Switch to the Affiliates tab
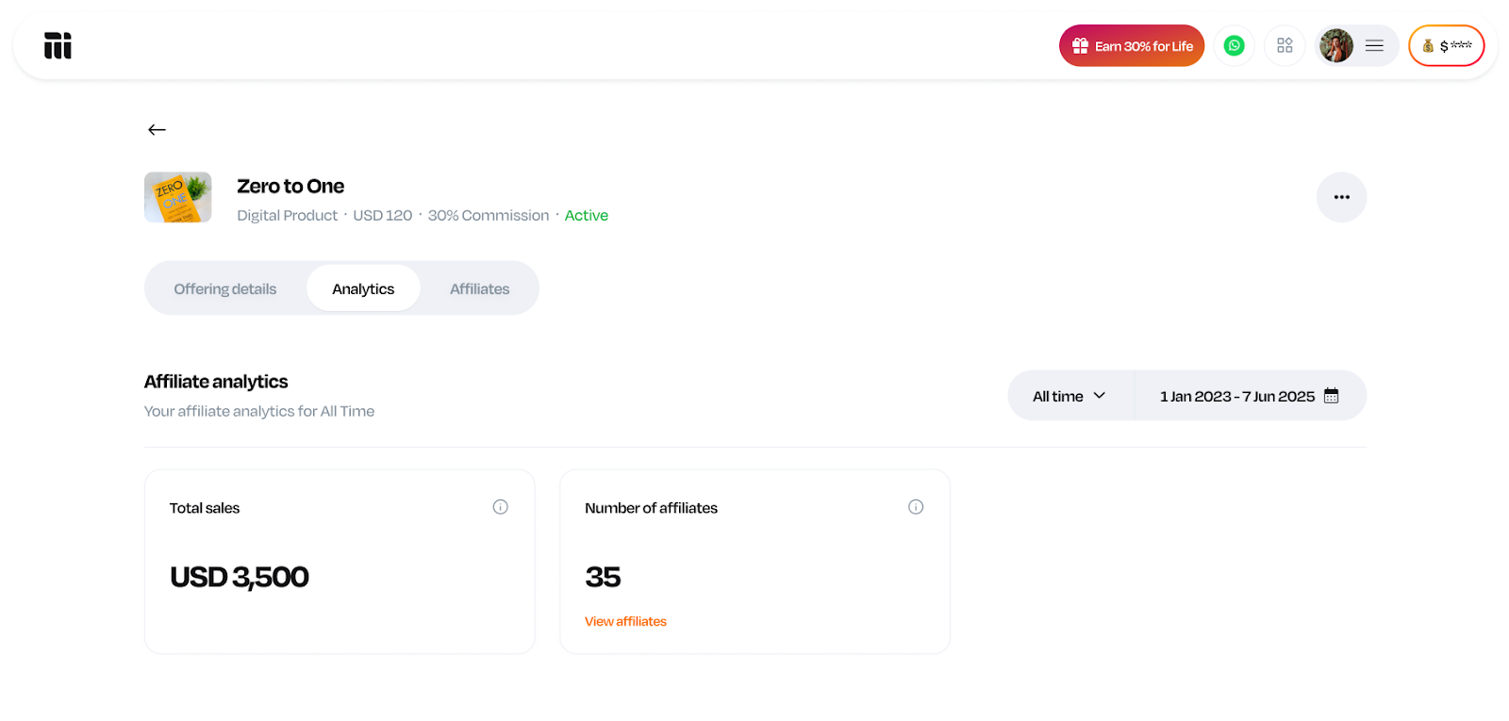Image resolution: width=1509 pixels, height=721 pixels. pos(479,288)
